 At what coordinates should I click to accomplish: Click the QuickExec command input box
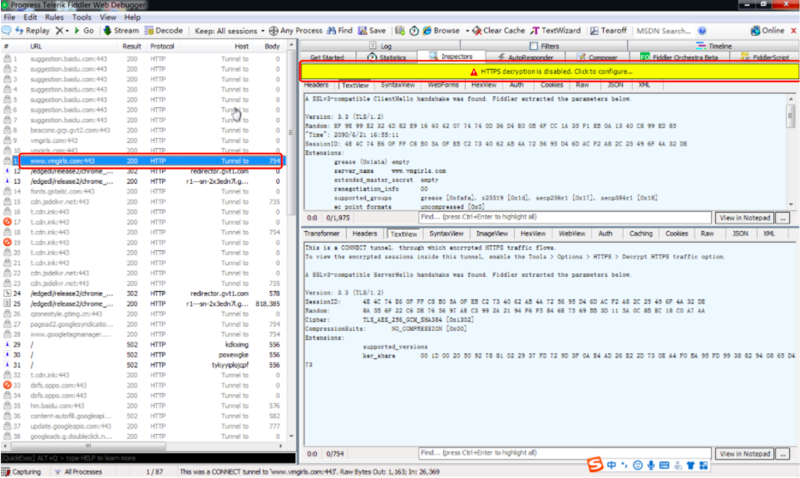[148, 458]
